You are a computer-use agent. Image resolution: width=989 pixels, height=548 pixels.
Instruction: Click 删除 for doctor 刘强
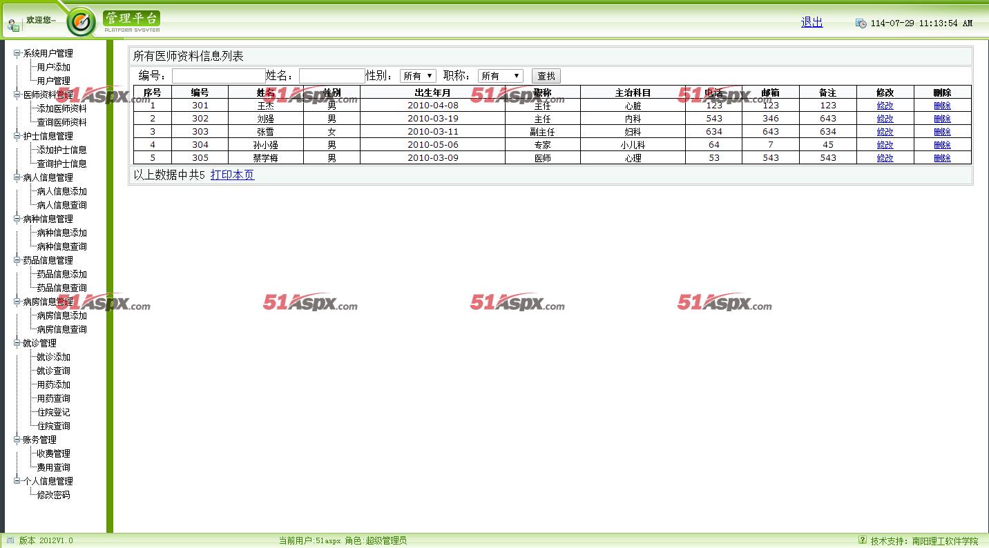click(x=942, y=119)
